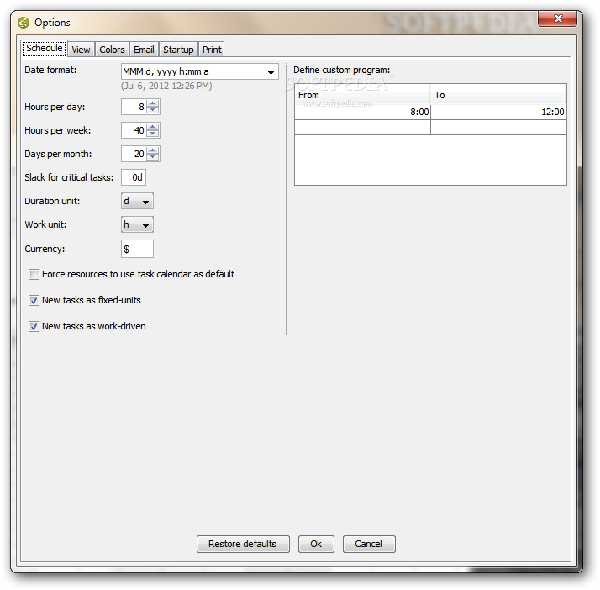
Task: Increase Hours per day value
Action: pyautogui.click(x=153, y=103)
